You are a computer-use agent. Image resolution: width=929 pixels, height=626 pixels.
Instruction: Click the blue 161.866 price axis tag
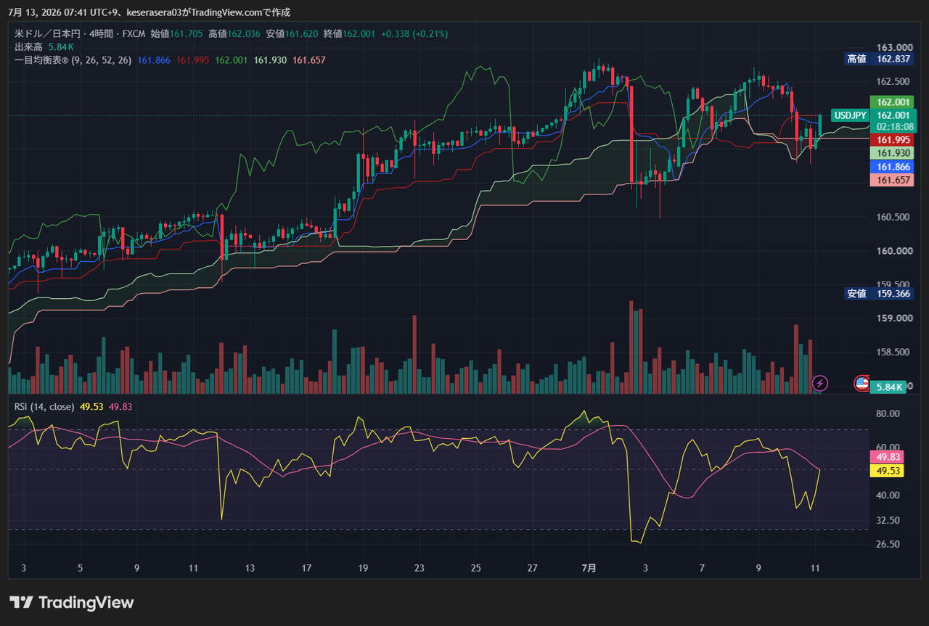pyautogui.click(x=893, y=166)
